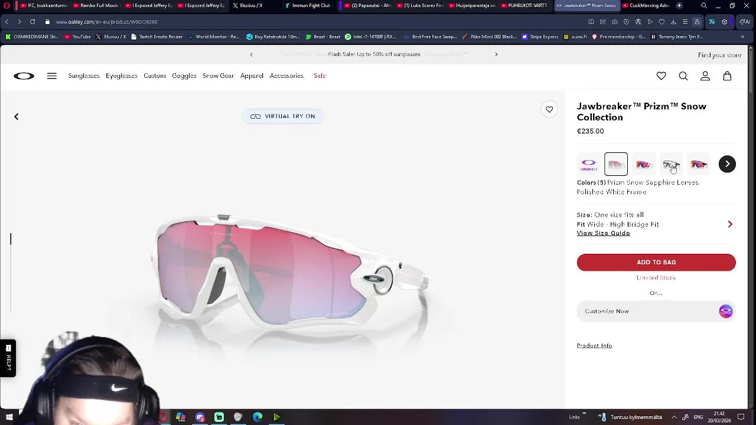756x425 pixels.
Task: Open World Monitor bookmark
Action: pyautogui.click(x=213, y=37)
